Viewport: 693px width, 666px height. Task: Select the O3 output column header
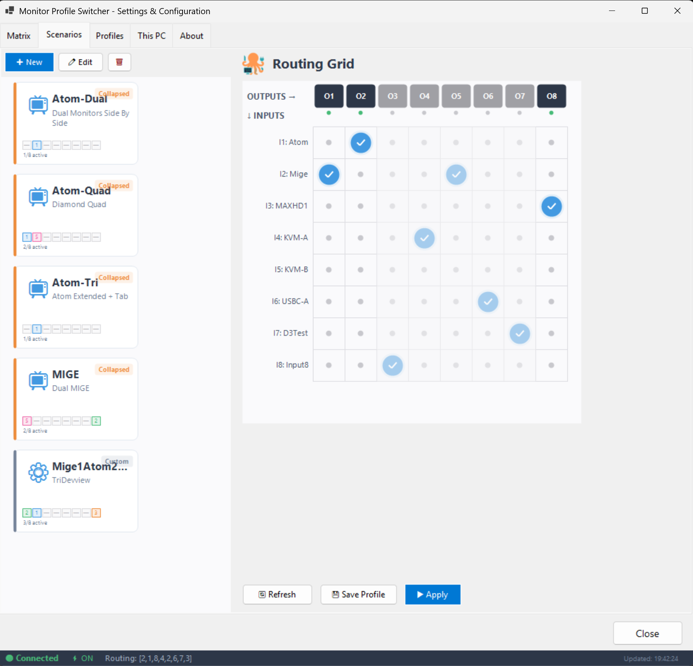pyautogui.click(x=392, y=96)
